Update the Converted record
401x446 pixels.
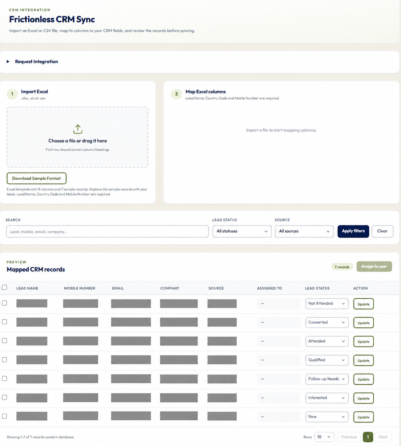[x=364, y=323]
